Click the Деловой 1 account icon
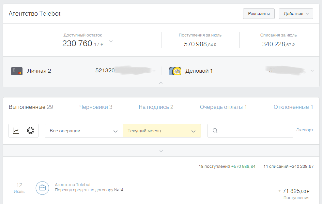 tap(175, 71)
